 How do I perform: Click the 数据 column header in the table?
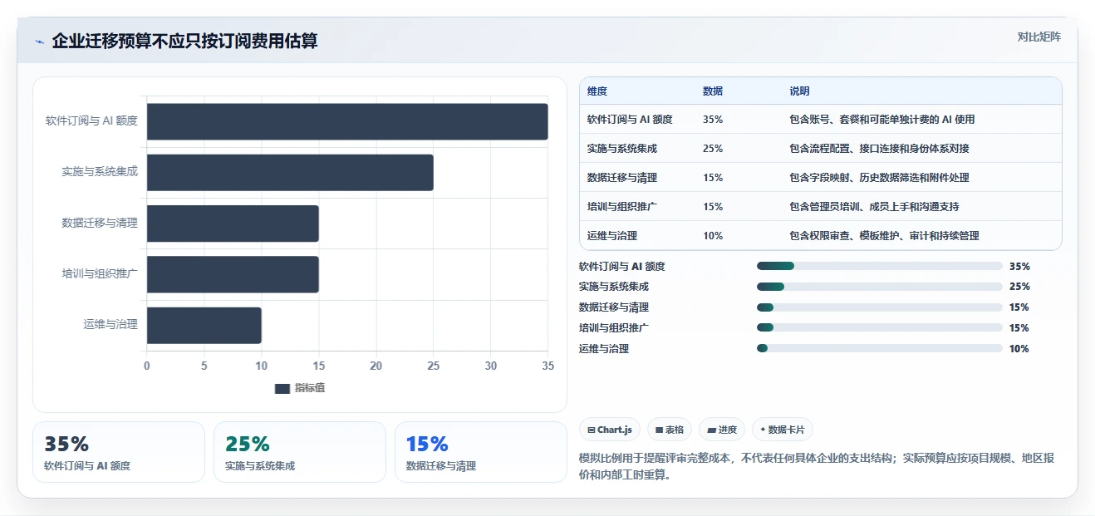click(x=713, y=91)
